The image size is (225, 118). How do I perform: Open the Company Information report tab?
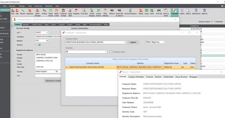click(136, 77)
